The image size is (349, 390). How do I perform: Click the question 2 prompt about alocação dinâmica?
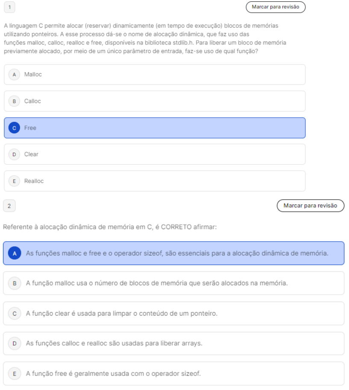tap(110, 227)
